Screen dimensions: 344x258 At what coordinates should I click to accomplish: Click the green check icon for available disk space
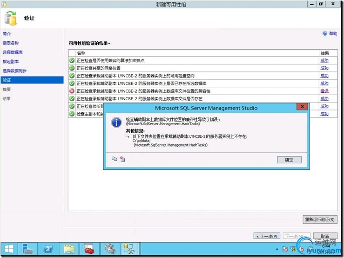tap(72, 76)
